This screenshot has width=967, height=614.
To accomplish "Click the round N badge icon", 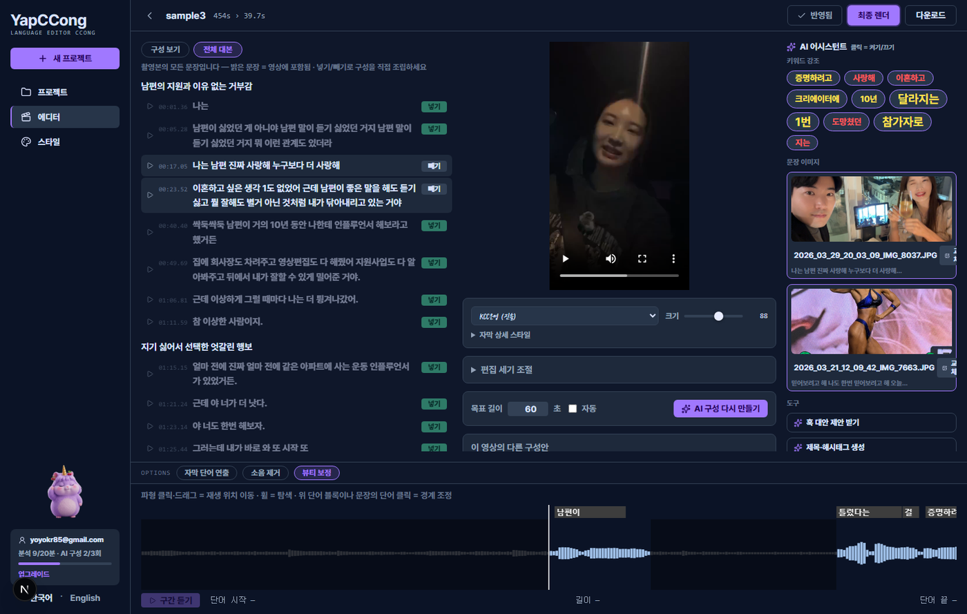I will (x=24, y=589).
